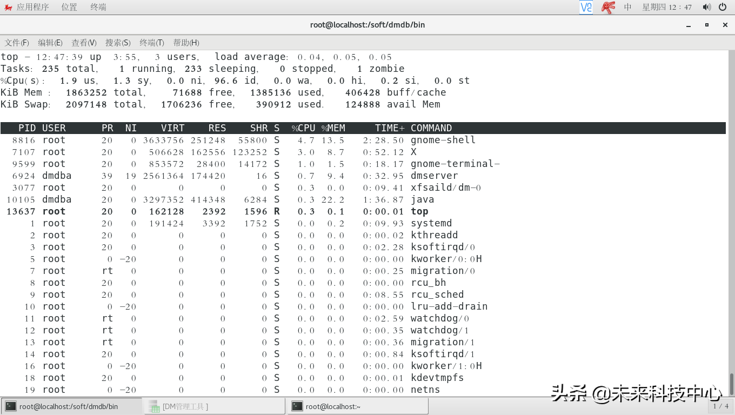Click the gnome-terminal- command text
The height and width of the screenshot is (415, 735).
(455, 164)
